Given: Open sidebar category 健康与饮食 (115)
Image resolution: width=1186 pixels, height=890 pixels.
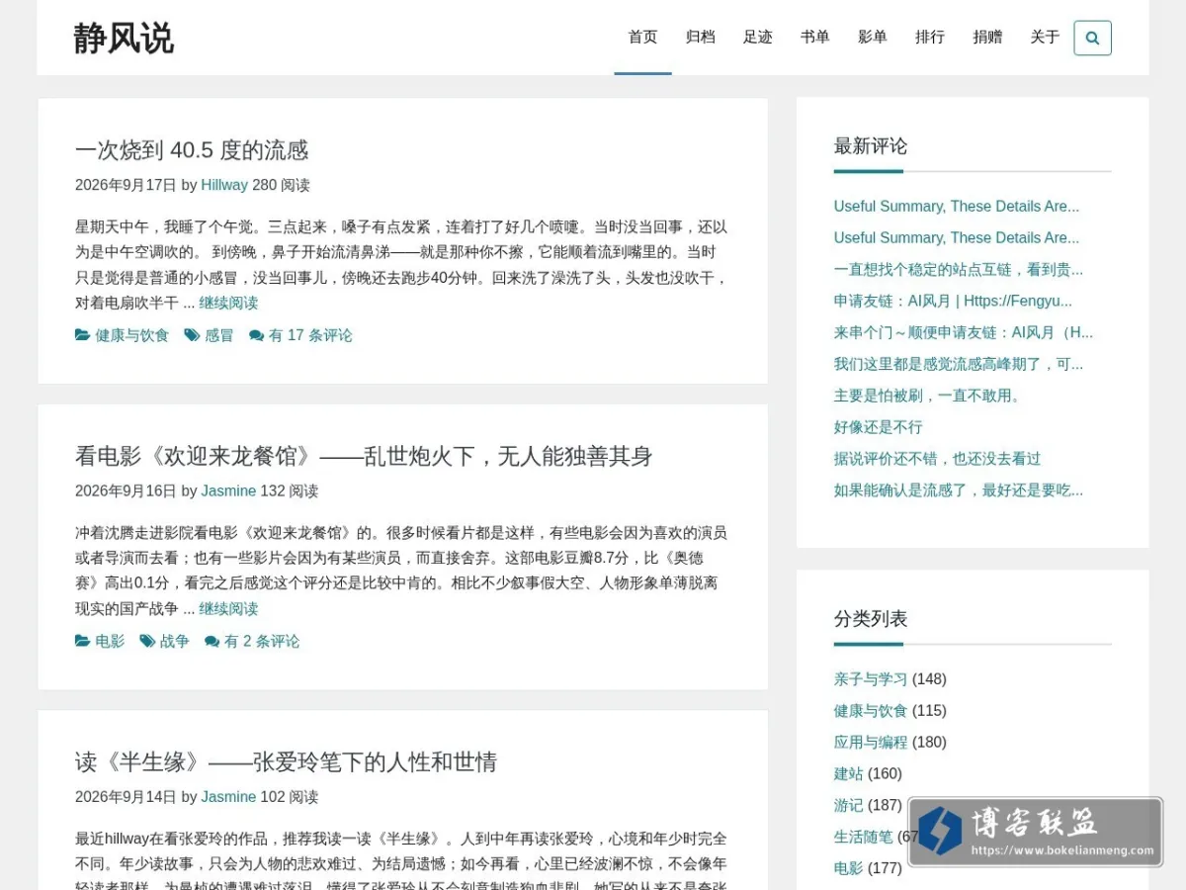Looking at the screenshot, I should [871, 710].
